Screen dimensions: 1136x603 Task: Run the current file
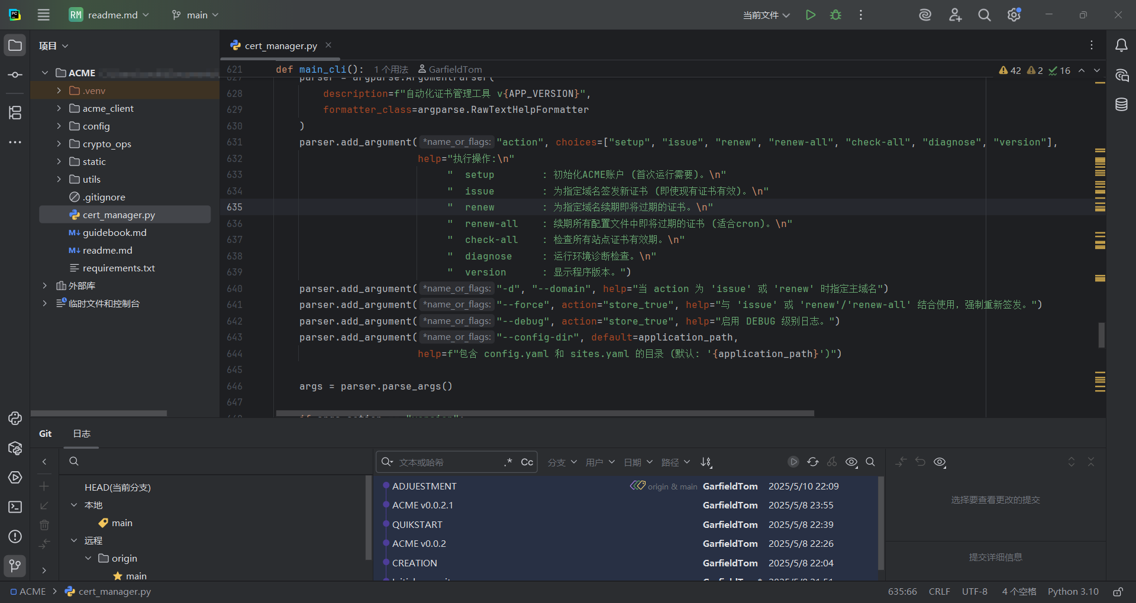pyautogui.click(x=811, y=15)
